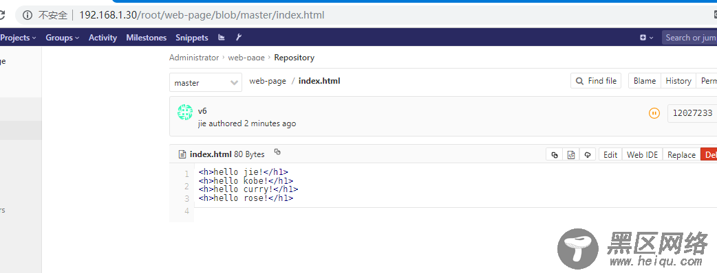
Task: Open the master branch selector dropdown
Action: pos(206,82)
